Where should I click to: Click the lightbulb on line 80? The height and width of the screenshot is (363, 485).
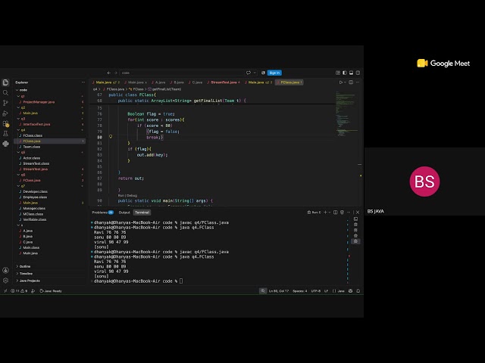point(111,137)
